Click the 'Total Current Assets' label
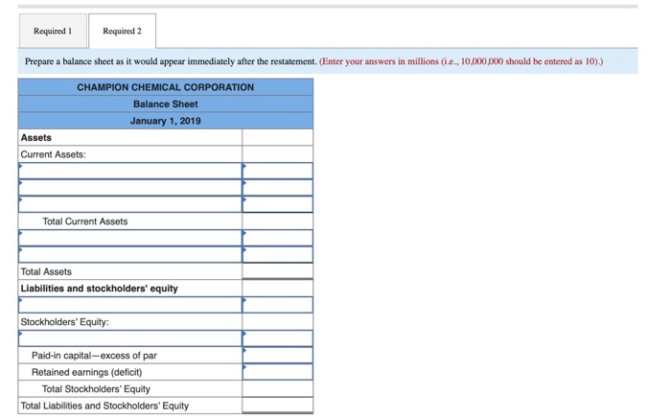Viewport: 671px width, 418px height. pyautogui.click(x=84, y=221)
